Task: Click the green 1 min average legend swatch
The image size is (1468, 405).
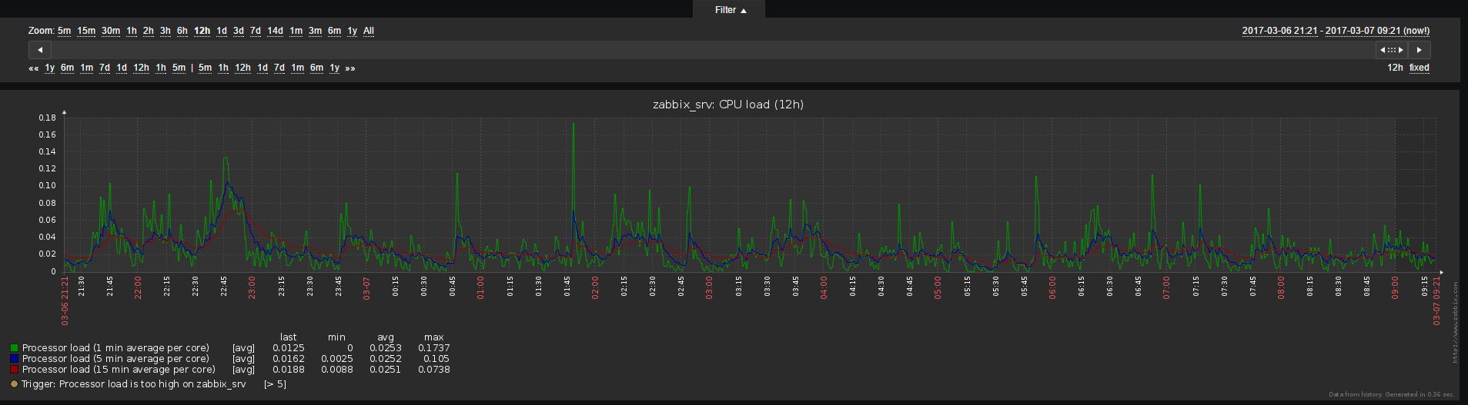Action: (14, 348)
